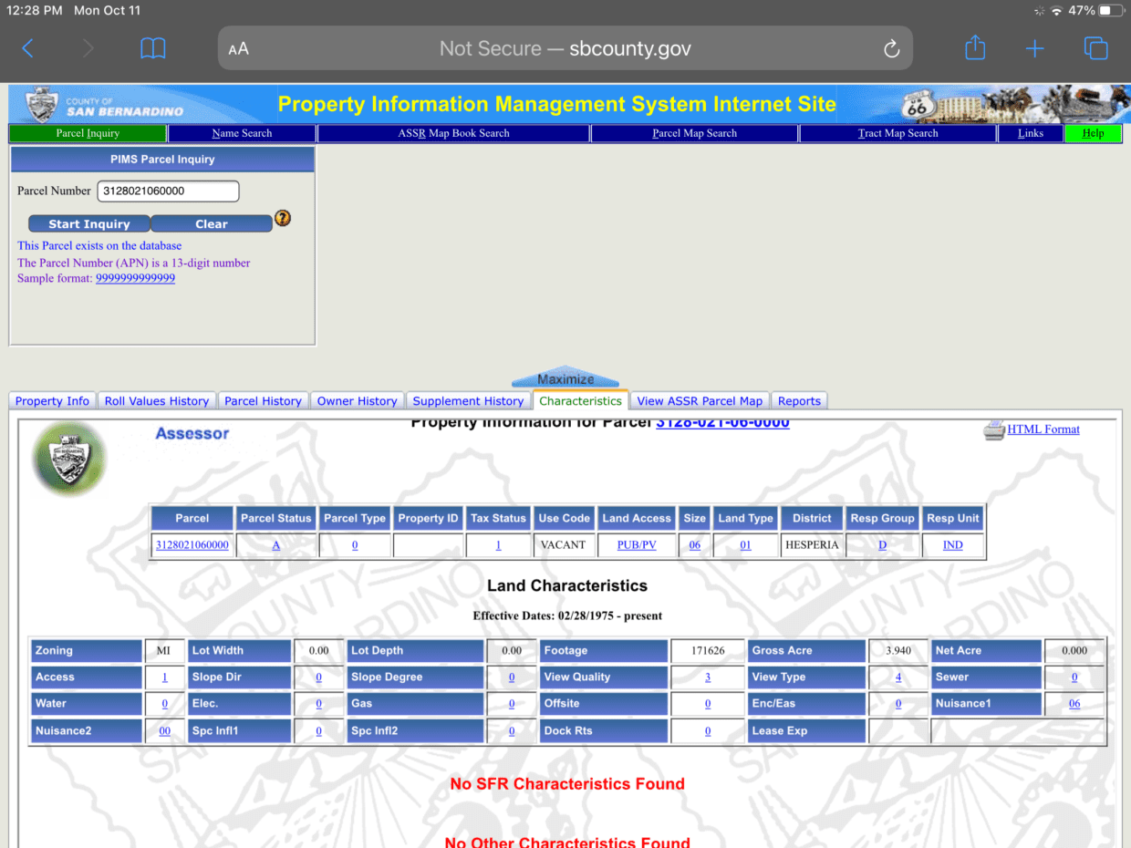This screenshot has height=848, width=1131.
Task: Click the View Type value 4 link
Action: (898, 677)
